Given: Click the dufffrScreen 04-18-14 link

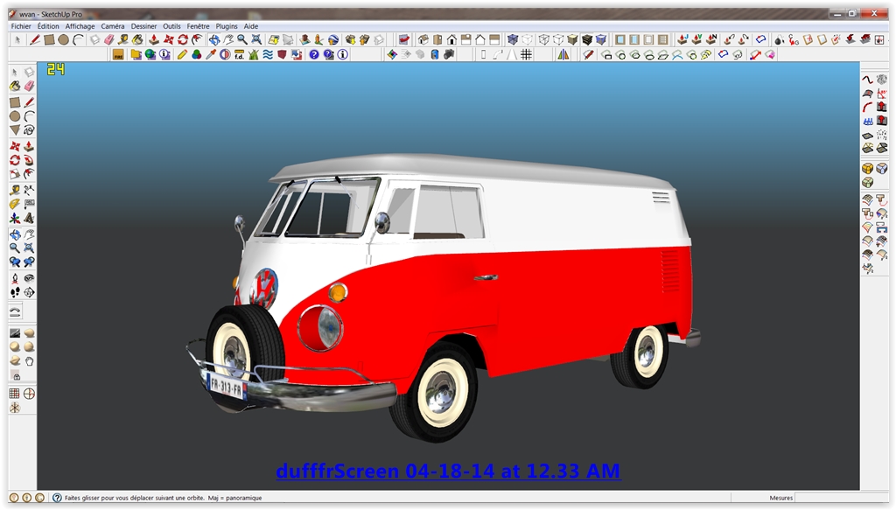Looking at the screenshot, I should pos(448,472).
